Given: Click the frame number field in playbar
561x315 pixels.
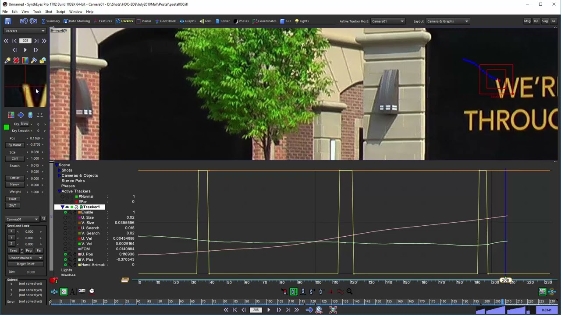Looking at the screenshot, I should tap(256, 310).
